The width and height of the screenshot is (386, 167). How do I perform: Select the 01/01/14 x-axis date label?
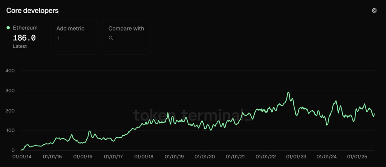(x=21, y=156)
